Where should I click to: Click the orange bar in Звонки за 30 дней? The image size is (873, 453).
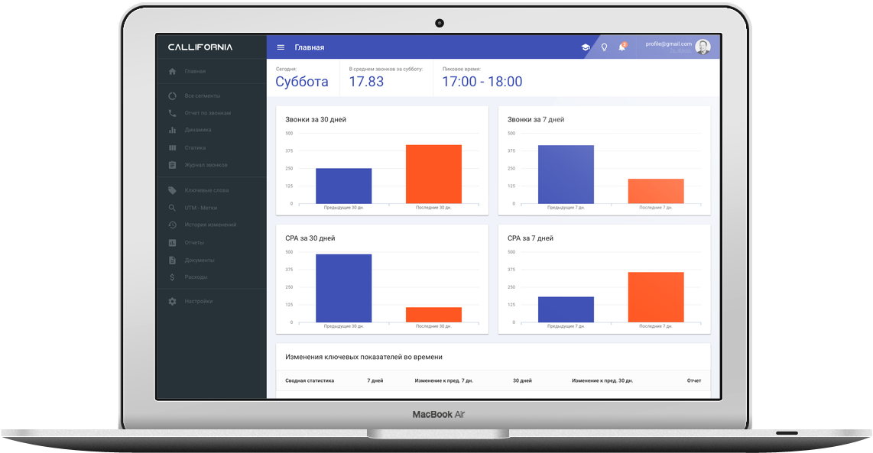[433, 174]
